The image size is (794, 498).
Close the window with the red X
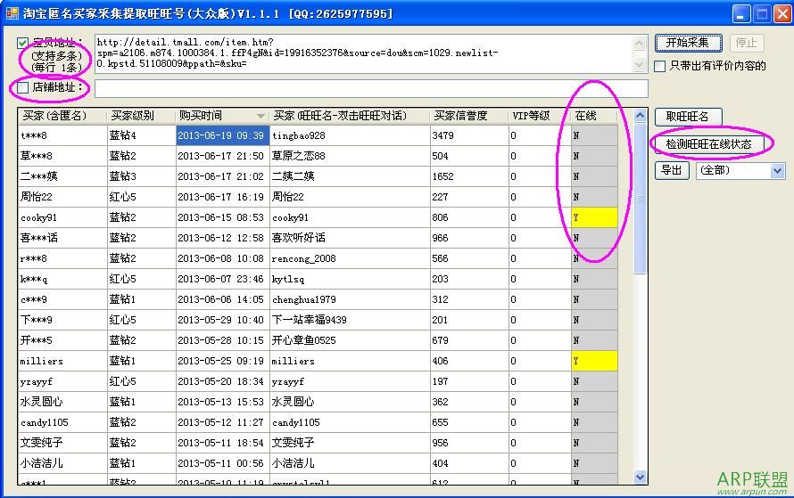(782, 13)
